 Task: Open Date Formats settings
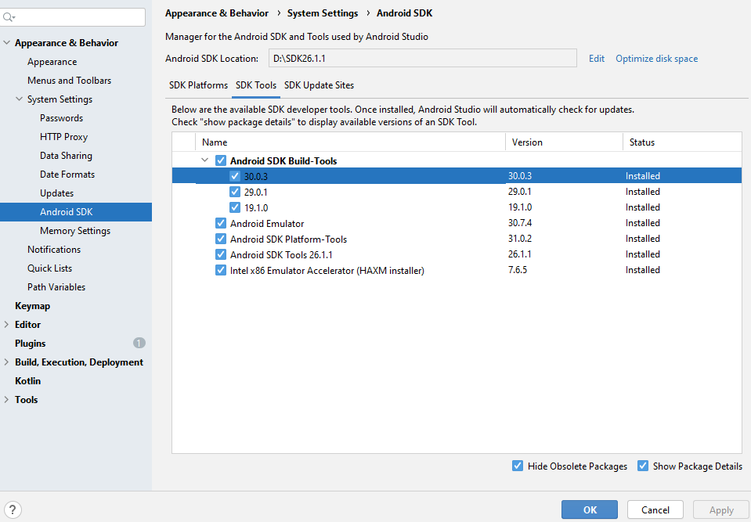pyautogui.click(x=67, y=175)
